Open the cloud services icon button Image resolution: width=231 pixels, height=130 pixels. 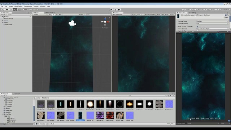click(194, 10)
